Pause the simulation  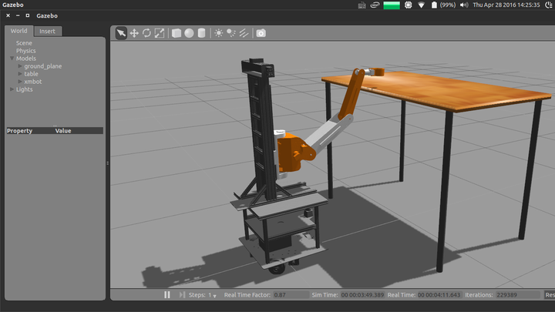click(x=167, y=295)
